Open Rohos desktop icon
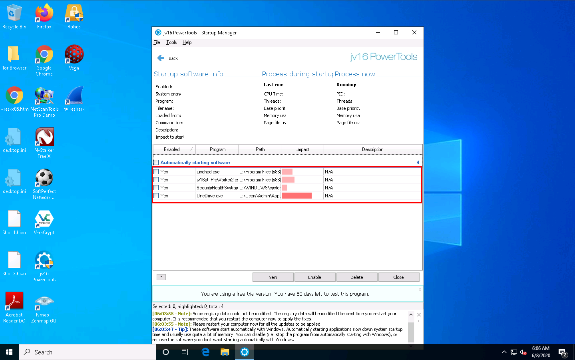Viewport: 575px width, 360px height. 74,17
